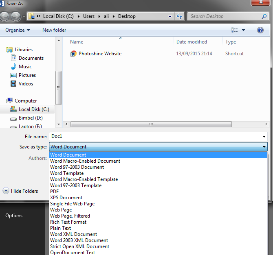Screen dimensions: 273x255
Task: Click the file list horizontal scrollbar thumb
Action: coord(151,124)
